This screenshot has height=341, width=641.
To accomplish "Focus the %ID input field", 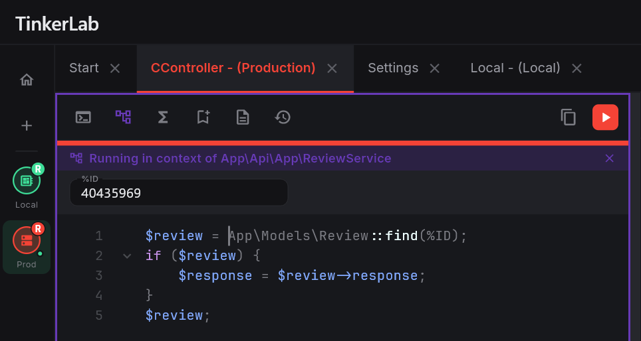I will [179, 192].
